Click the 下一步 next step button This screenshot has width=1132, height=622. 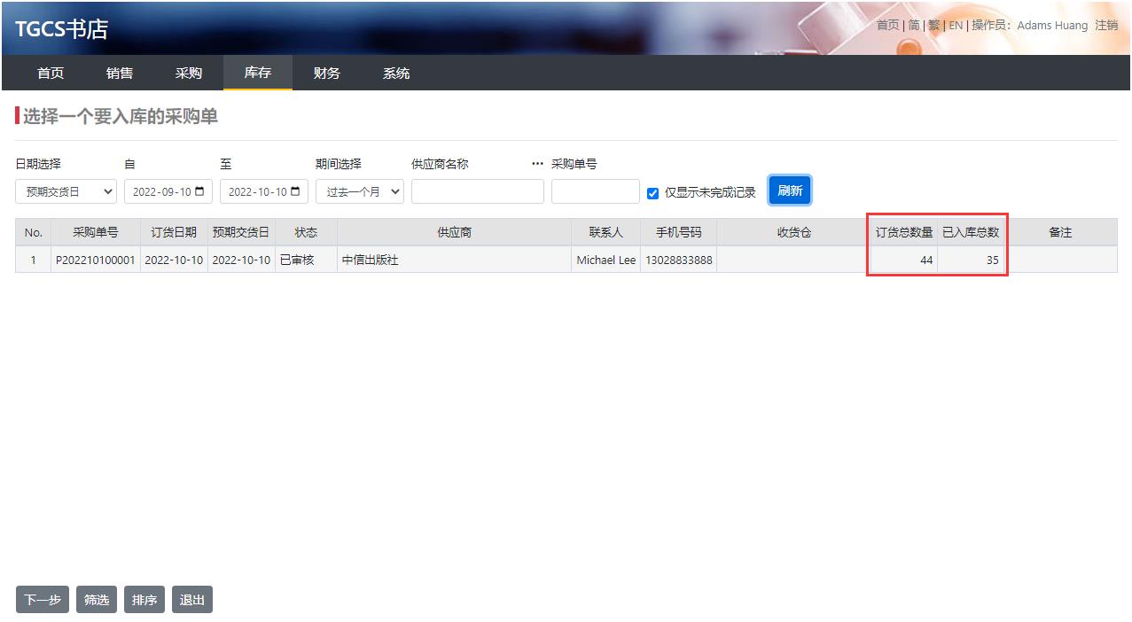pos(43,600)
